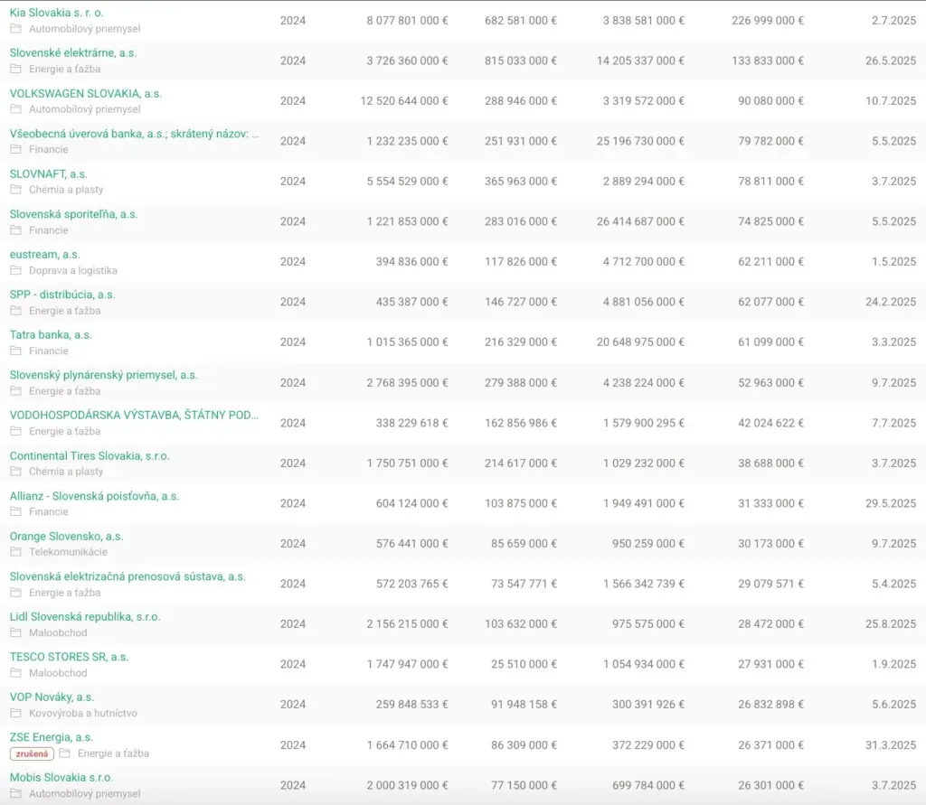Select the date 31.3.2025

[x=891, y=744]
